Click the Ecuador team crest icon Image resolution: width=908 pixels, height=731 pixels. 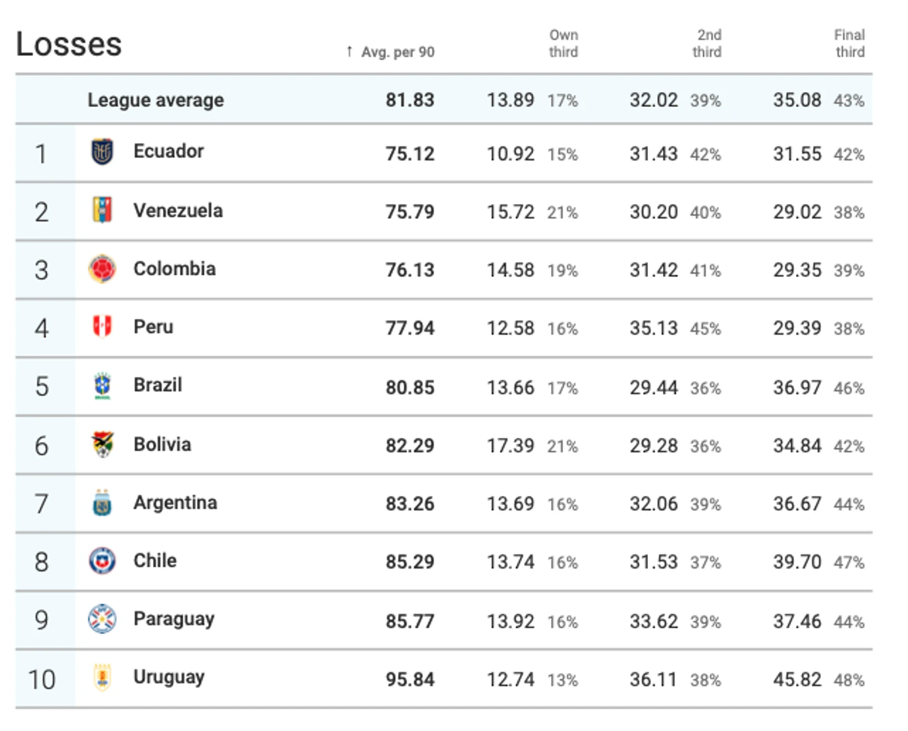point(102,152)
